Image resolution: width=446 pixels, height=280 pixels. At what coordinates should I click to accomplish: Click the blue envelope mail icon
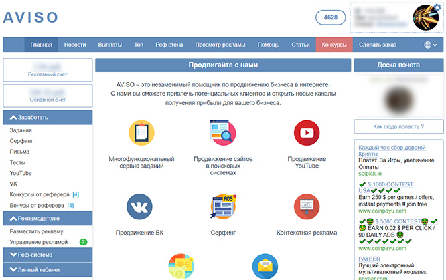[x=265, y=266]
